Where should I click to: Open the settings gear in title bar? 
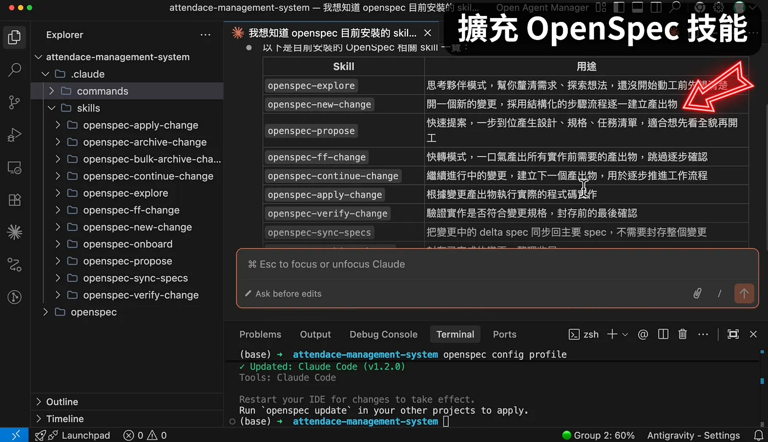pos(718,8)
